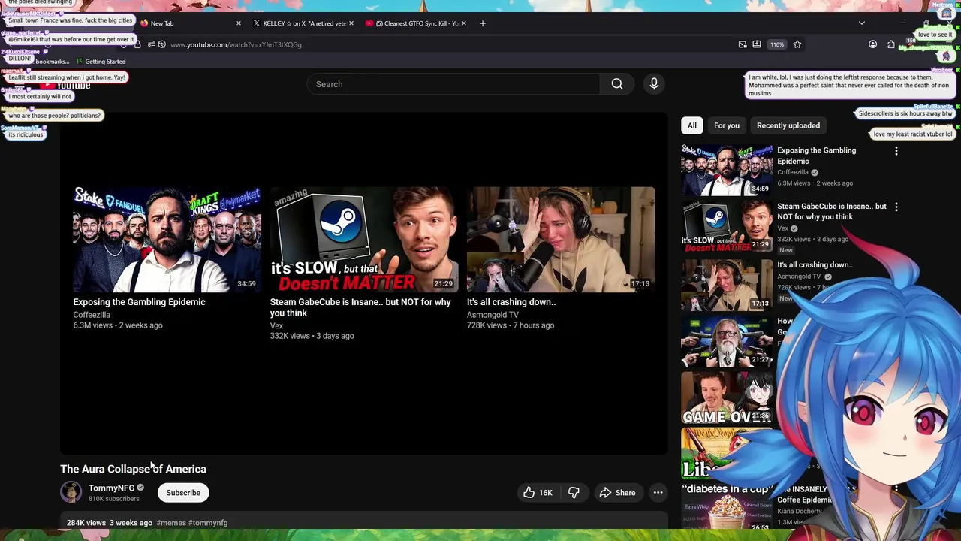
Task: Open It's all crashing down.. endscreen title
Action: coord(511,302)
